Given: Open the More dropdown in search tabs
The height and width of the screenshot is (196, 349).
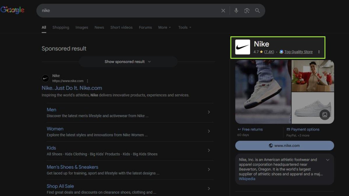Looking at the screenshot, I should [x=164, y=27].
